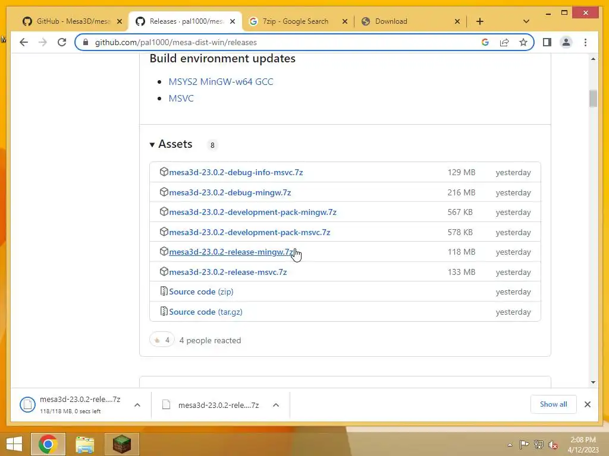This screenshot has width=609, height=456.
Task: Open the Chrome side panel
Action: [x=547, y=42]
